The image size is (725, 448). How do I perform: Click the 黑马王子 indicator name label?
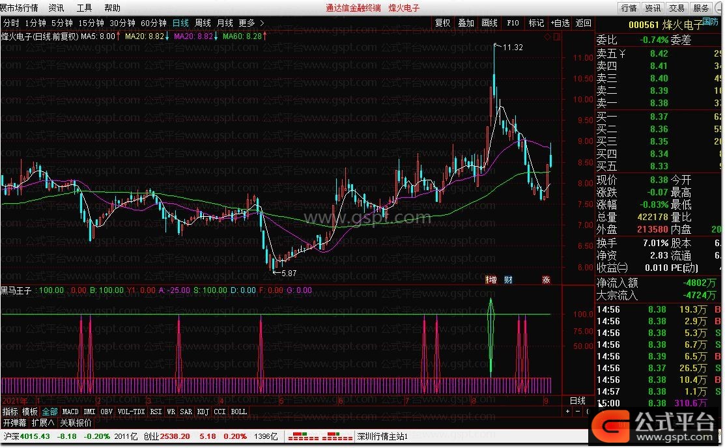click(x=16, y=290)
